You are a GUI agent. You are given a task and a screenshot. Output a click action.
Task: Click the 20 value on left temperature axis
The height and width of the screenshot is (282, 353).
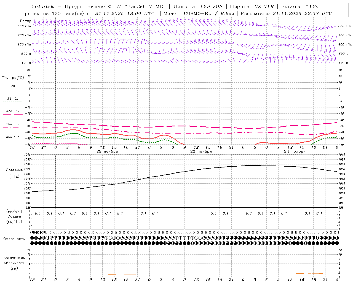(29, 70)
